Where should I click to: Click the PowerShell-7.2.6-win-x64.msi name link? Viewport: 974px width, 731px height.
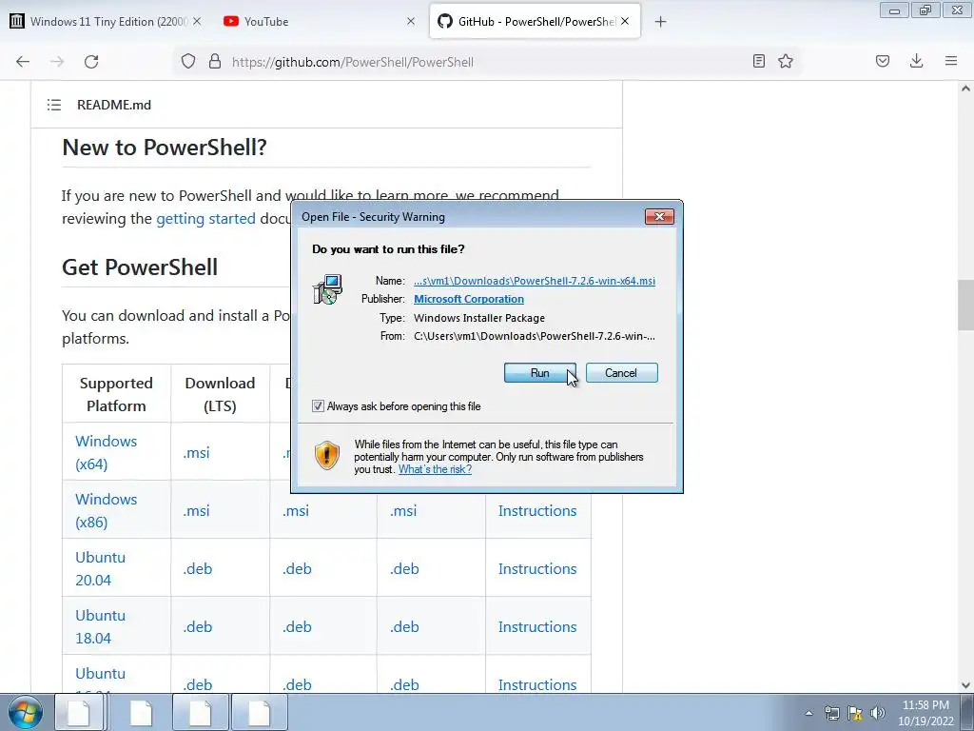[535, 281]
